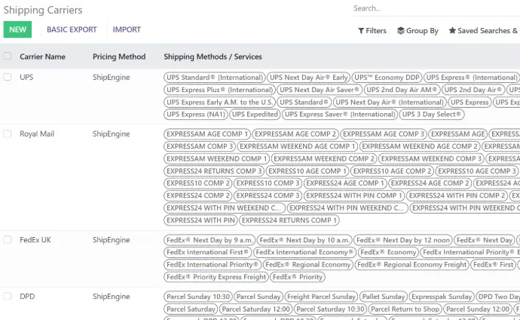Click the UPS Next Day Air® Early tag
Image resolution: width=520 pixels, height=320 pixels.
click(308, 77)
